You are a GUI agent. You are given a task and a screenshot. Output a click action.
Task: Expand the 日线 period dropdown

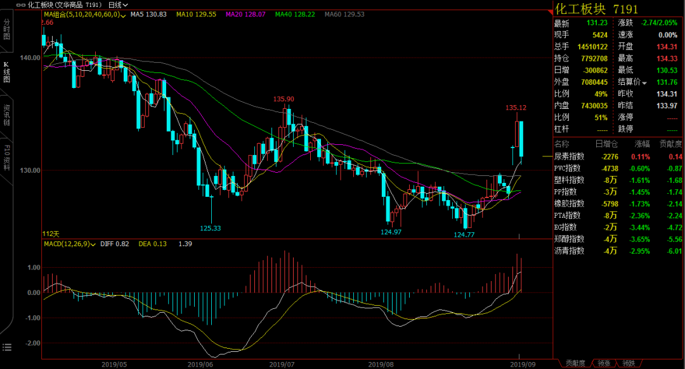118,5
